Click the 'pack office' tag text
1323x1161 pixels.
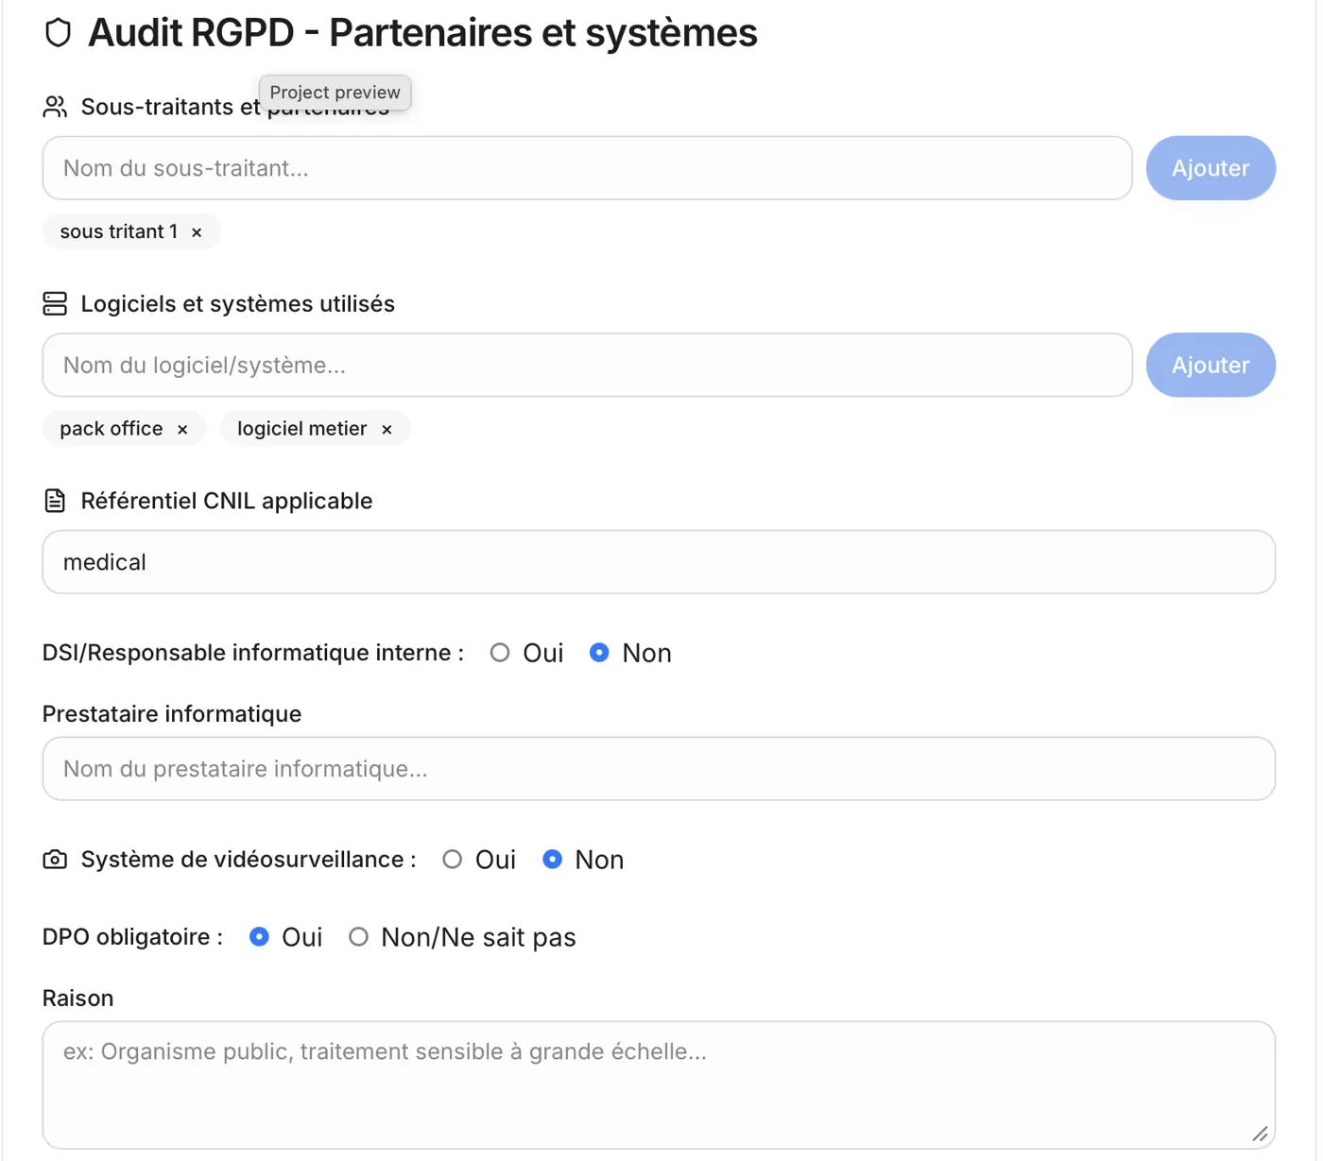tap(112, 429)
